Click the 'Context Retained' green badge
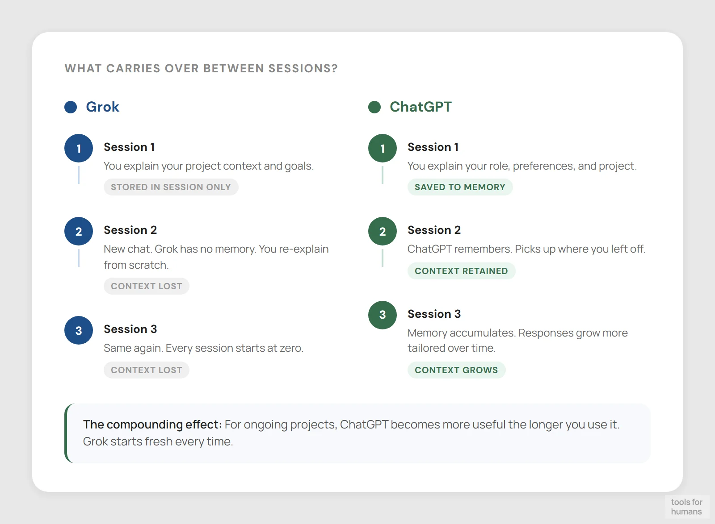Screen dimensions: 715x524 pos(461,271)
